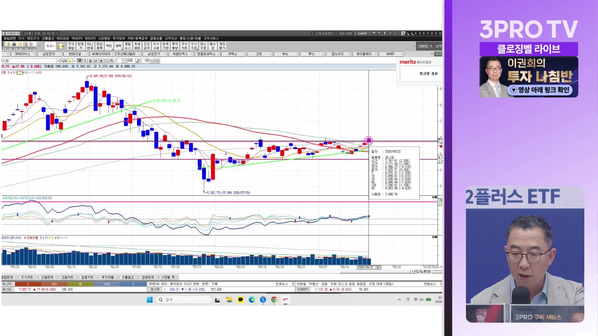Image resolution: width=598 pixels, height=336 pixels.
Task: Switch chart period to monthly (월)
Action: [x=90, y=61]
